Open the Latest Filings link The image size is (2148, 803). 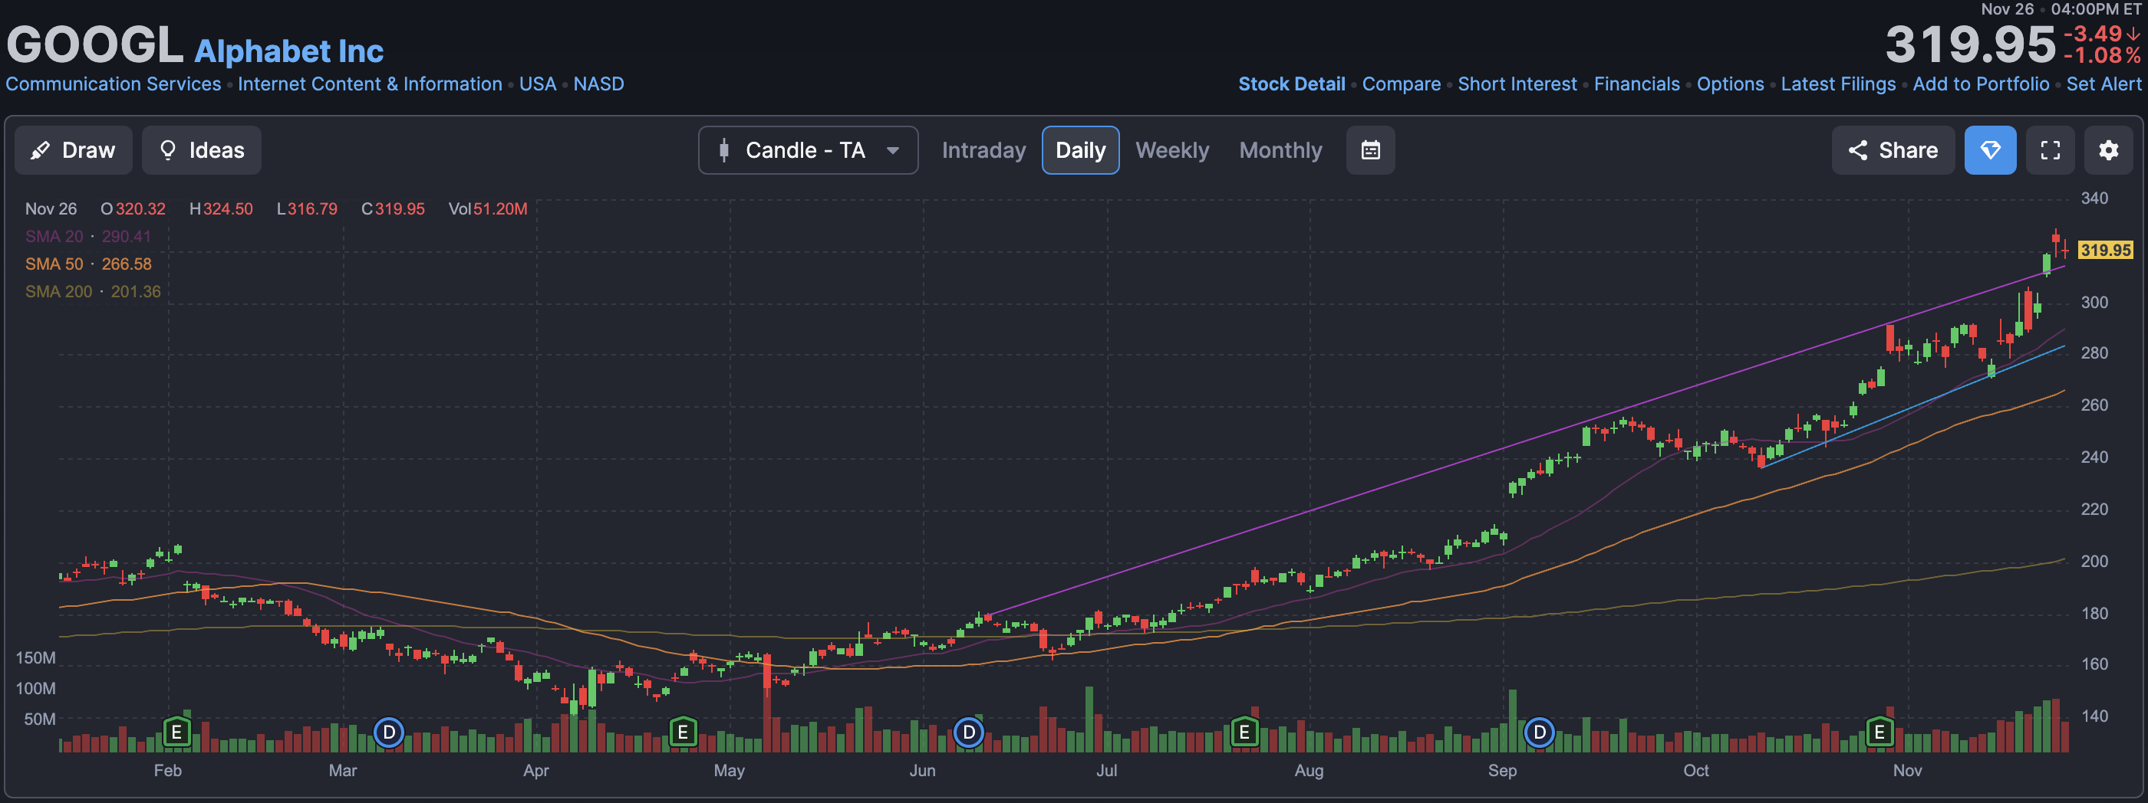tap(1838, 84)
